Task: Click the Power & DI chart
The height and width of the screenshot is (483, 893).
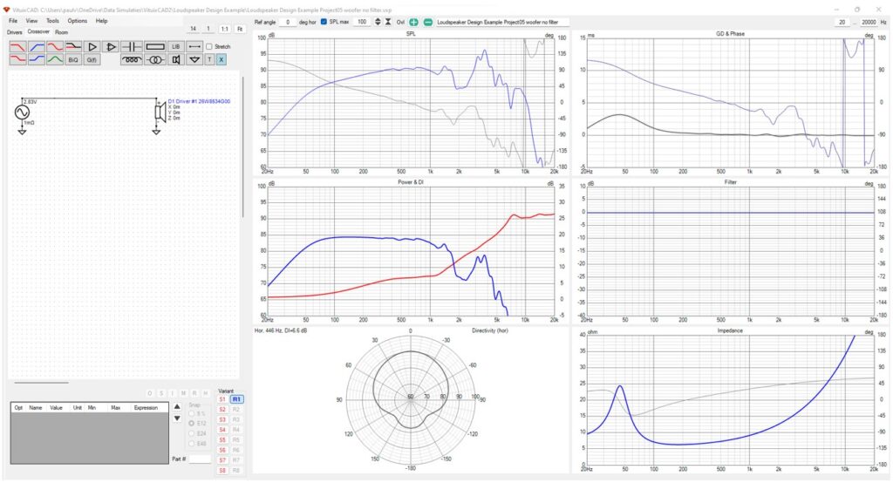Action: (x=411, y=250)
